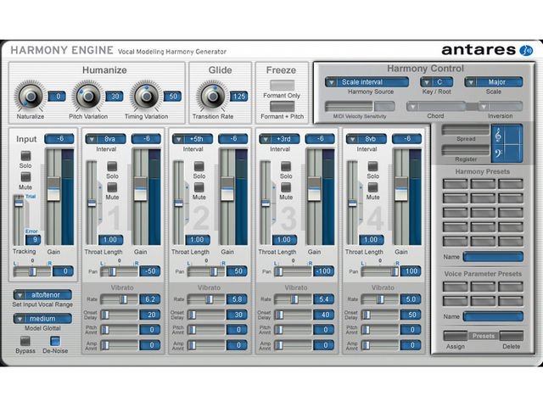
Task: Solo harmony voice 1
Action: tap(112, 166)
